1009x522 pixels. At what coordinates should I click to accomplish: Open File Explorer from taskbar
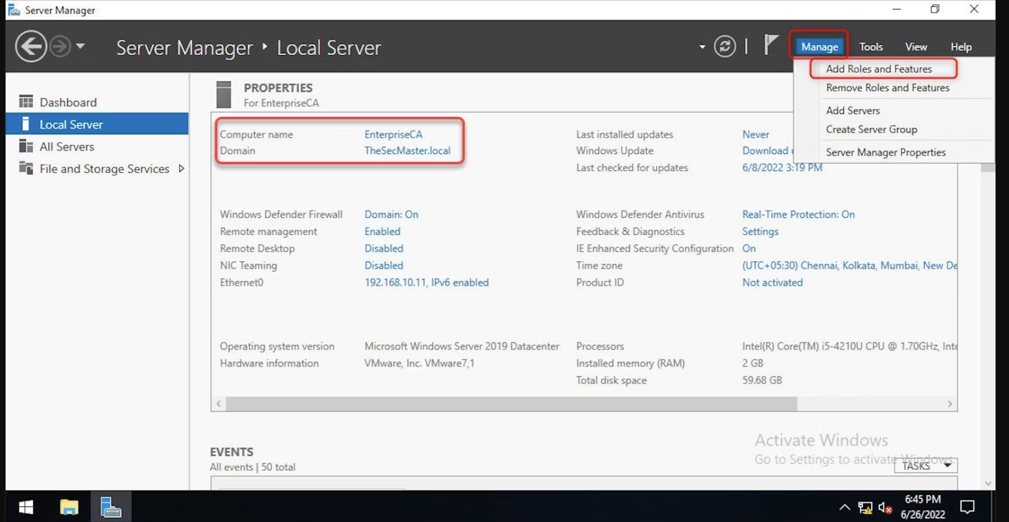click(69, 507)
